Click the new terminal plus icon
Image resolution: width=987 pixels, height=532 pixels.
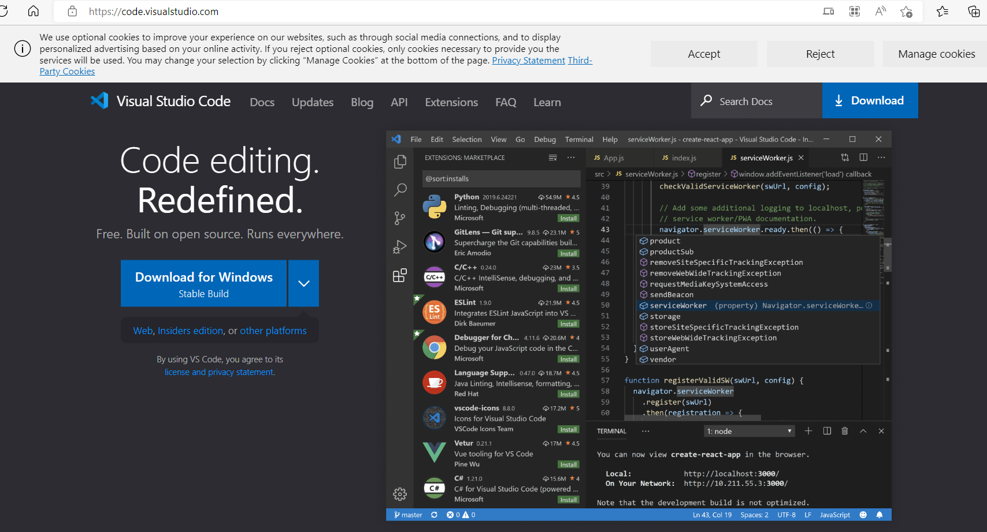tap(808, 431)
